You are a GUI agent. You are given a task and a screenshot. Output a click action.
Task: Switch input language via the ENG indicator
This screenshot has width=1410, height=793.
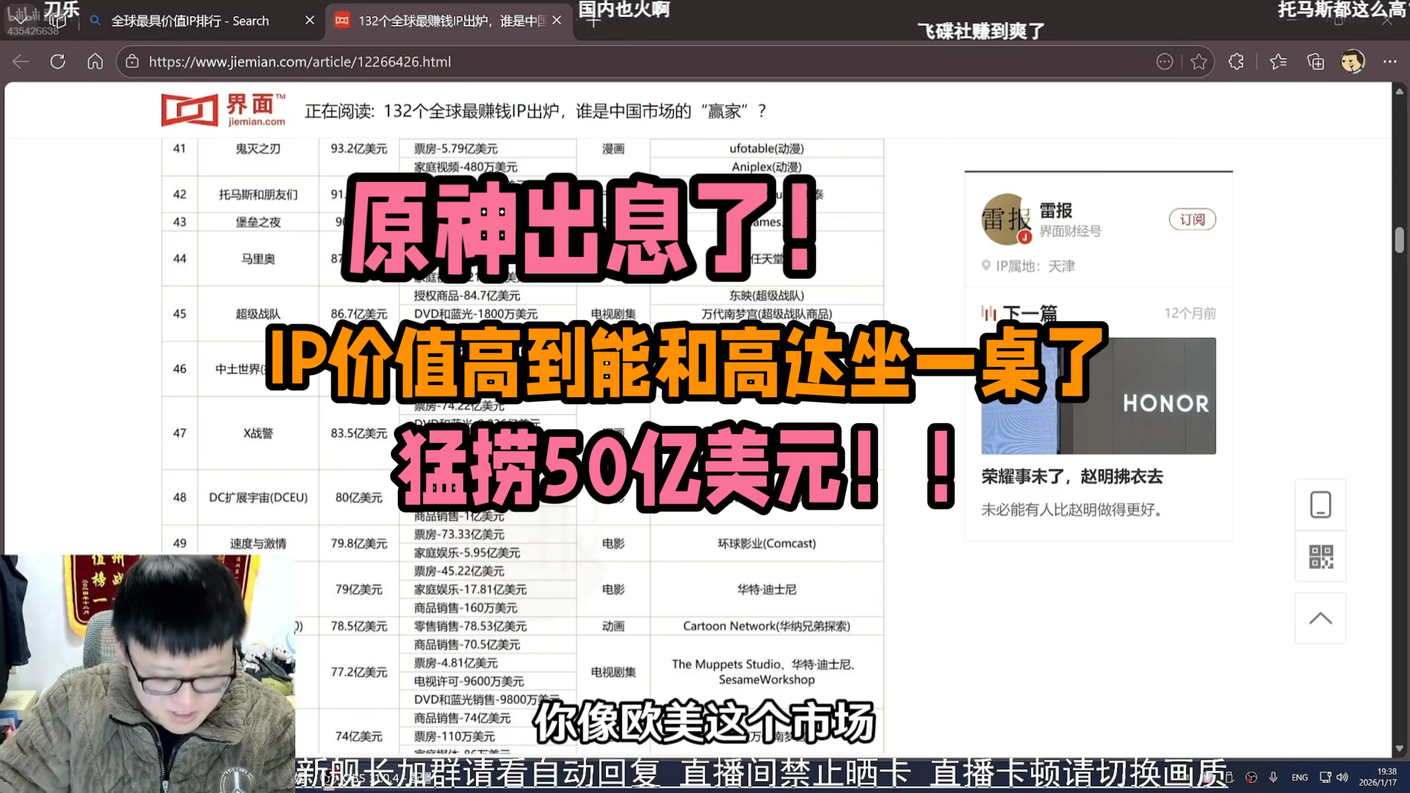point(1299,777)
